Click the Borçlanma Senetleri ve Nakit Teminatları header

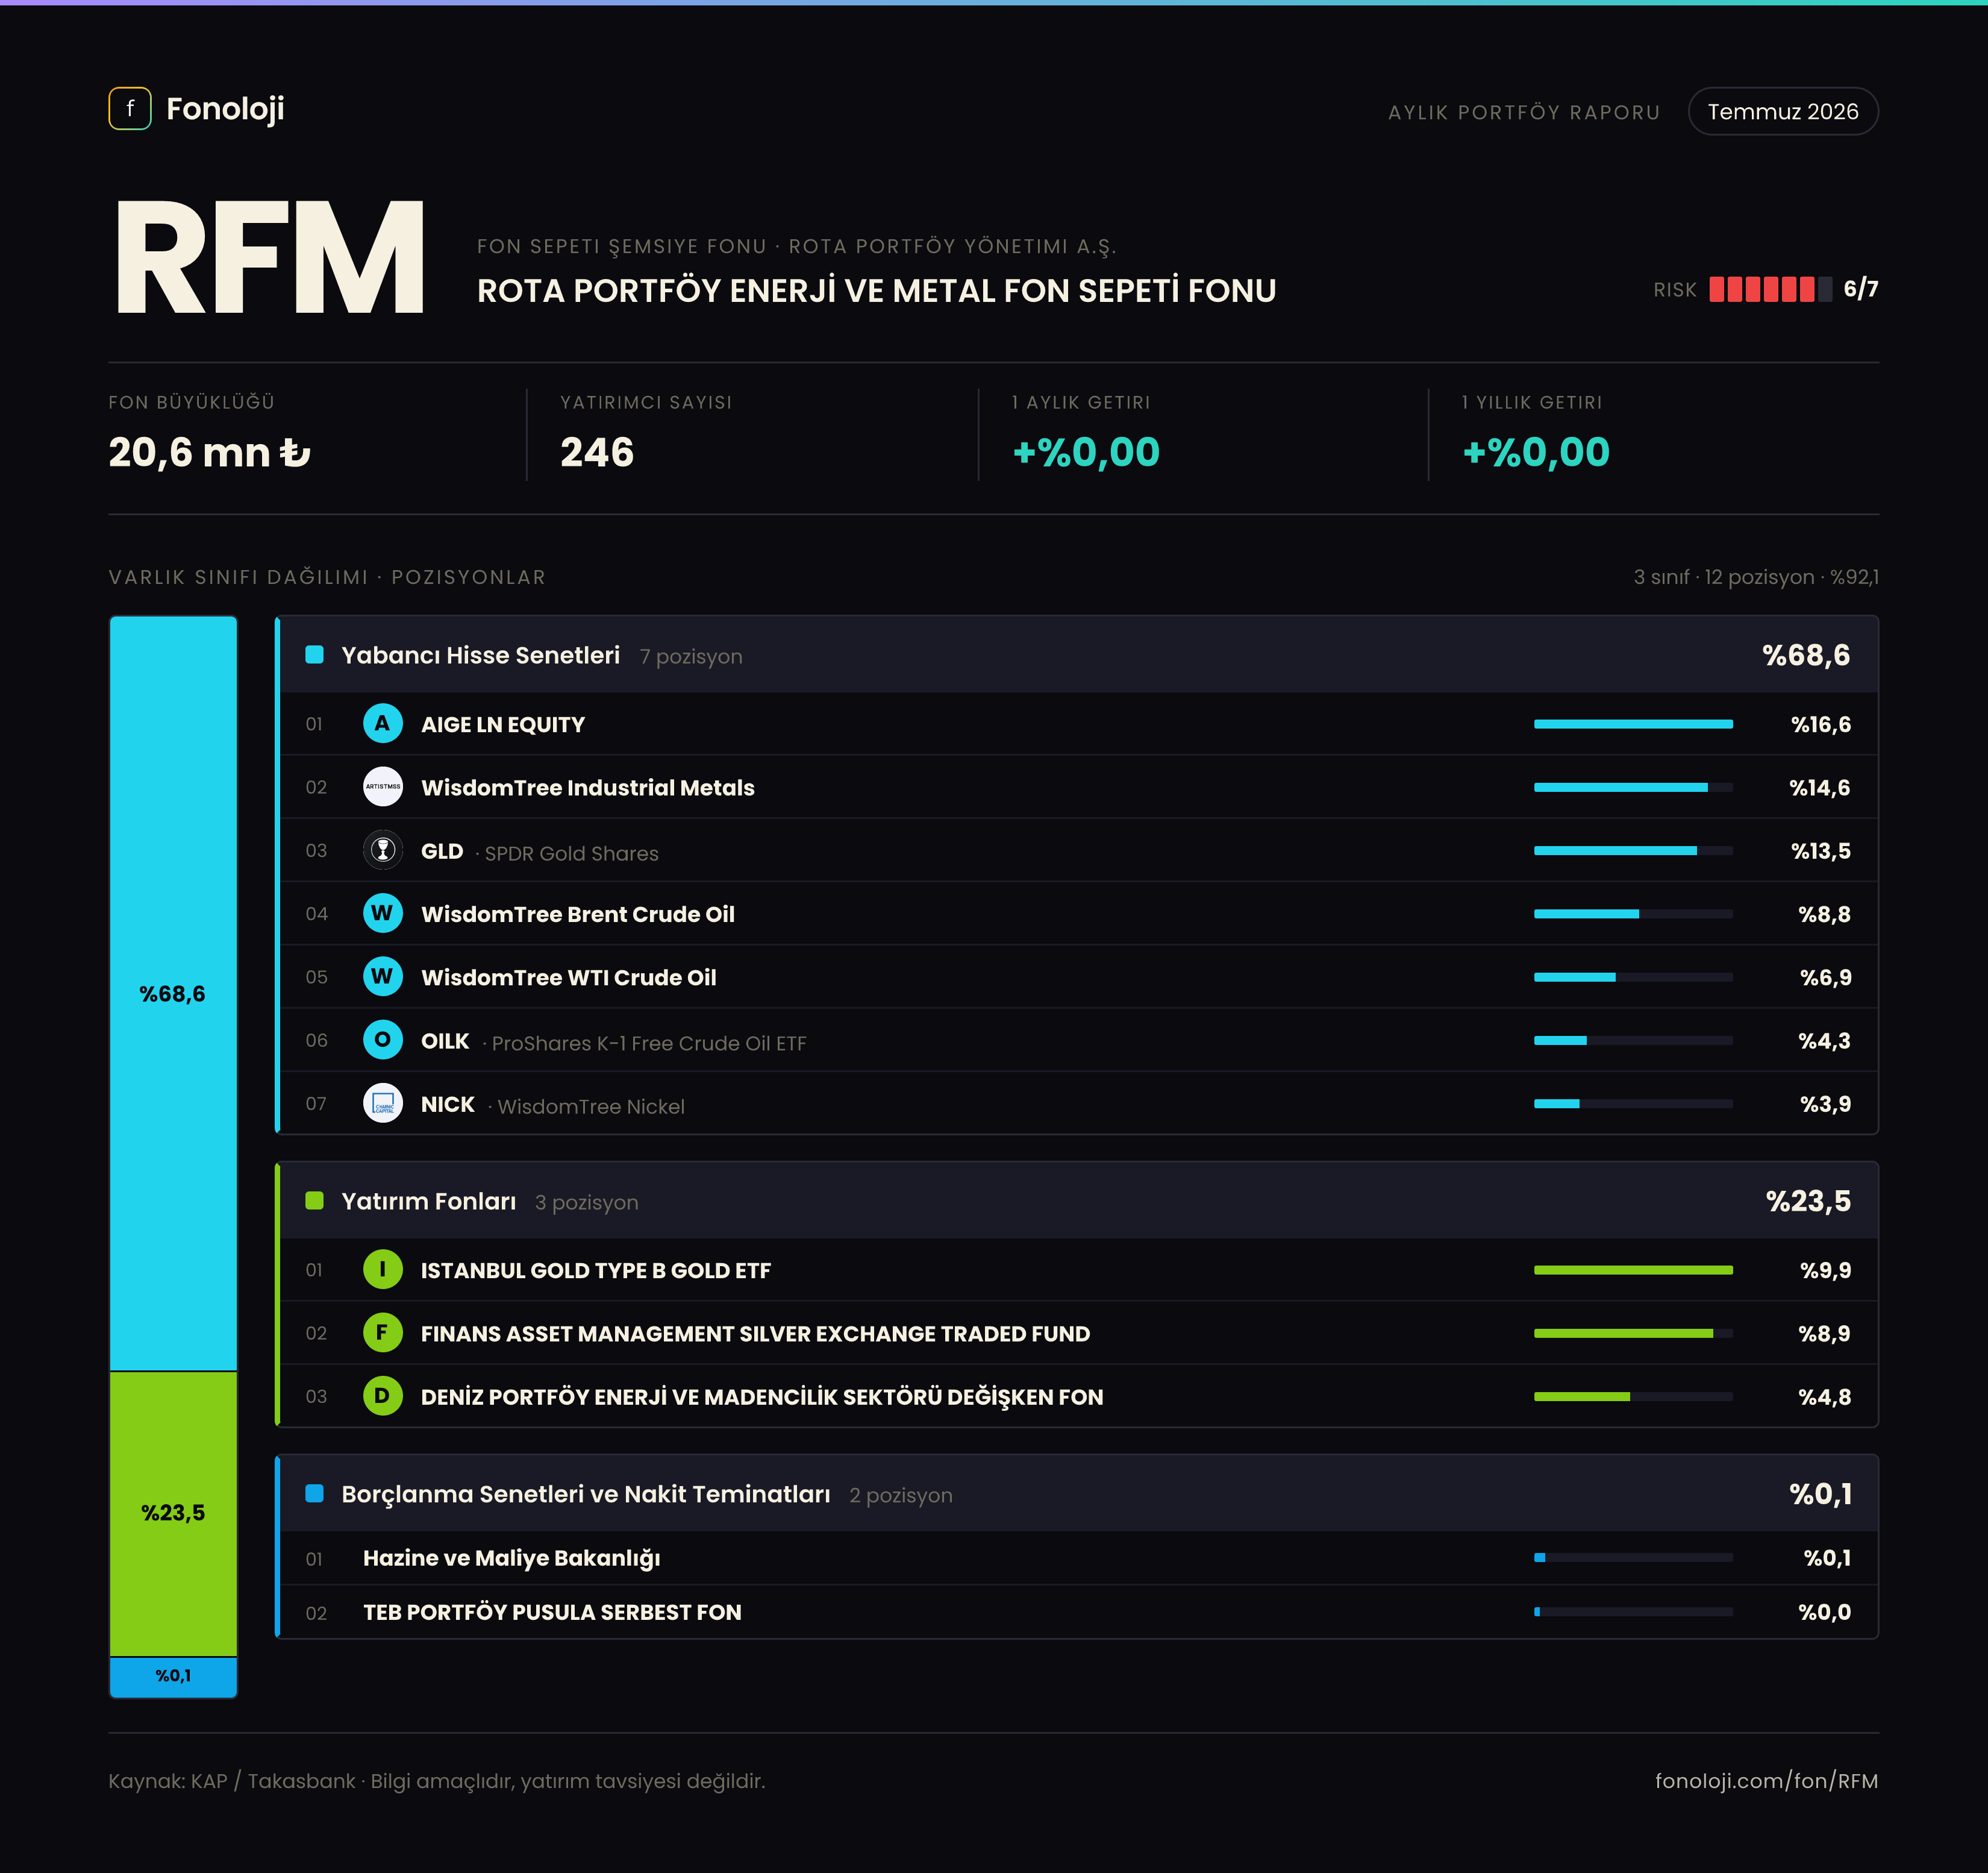[1078, 1493]
